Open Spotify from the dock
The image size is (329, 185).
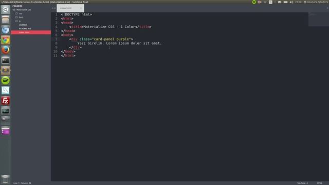[6, 80]
